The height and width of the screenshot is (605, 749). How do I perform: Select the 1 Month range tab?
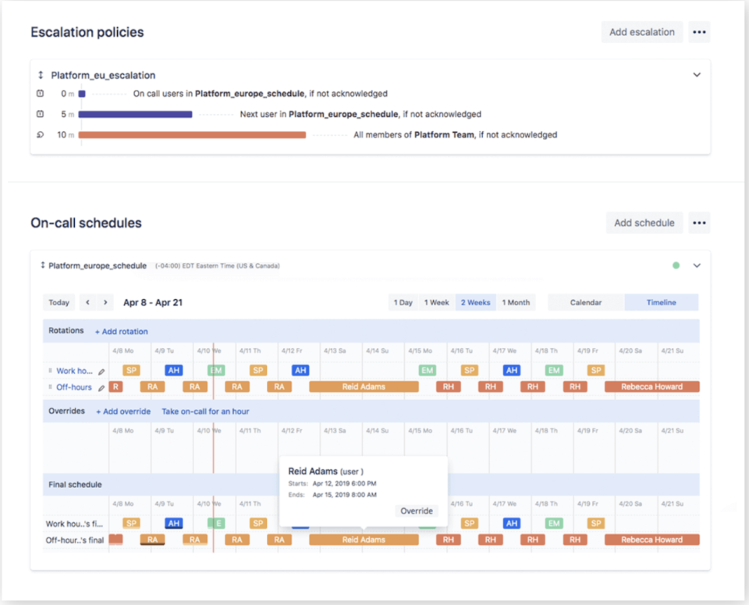click(x=516, y=302)
